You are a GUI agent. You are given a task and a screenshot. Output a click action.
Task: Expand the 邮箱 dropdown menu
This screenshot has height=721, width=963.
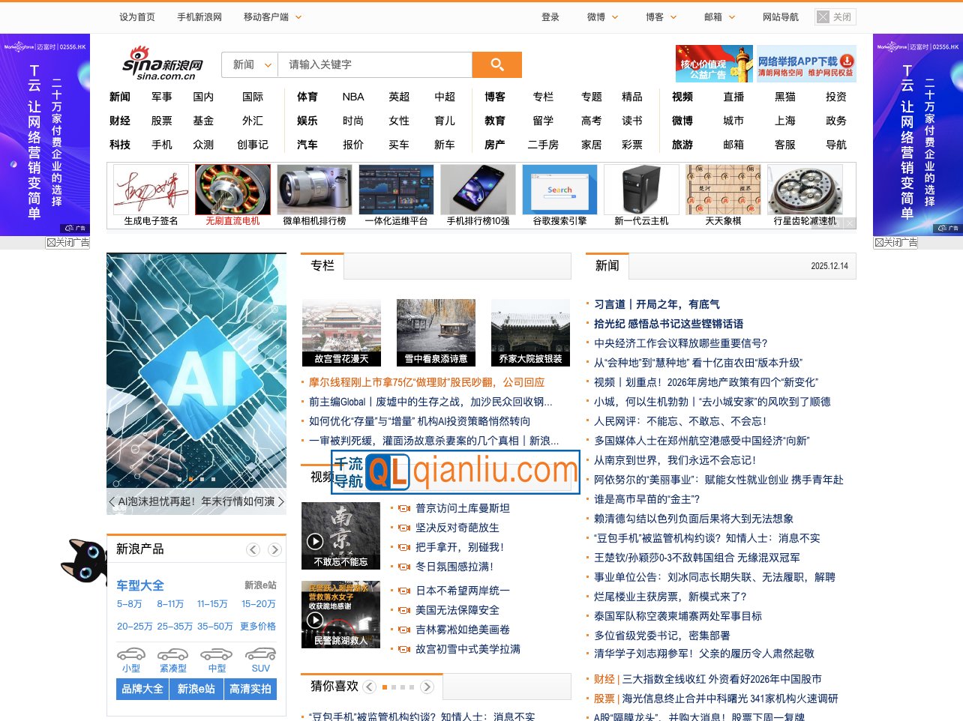coord(718,16)
